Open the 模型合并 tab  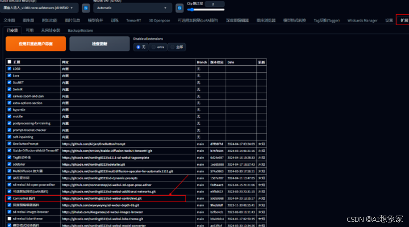click(95, 20)
